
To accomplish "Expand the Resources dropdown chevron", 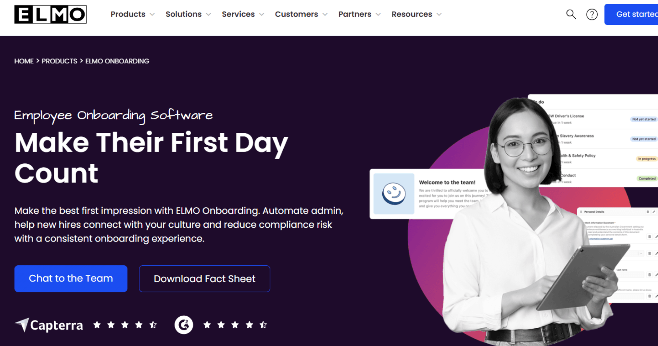I will pos(439,15).
